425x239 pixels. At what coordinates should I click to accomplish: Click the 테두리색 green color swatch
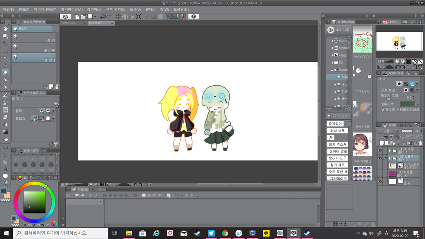click(407, 104)
